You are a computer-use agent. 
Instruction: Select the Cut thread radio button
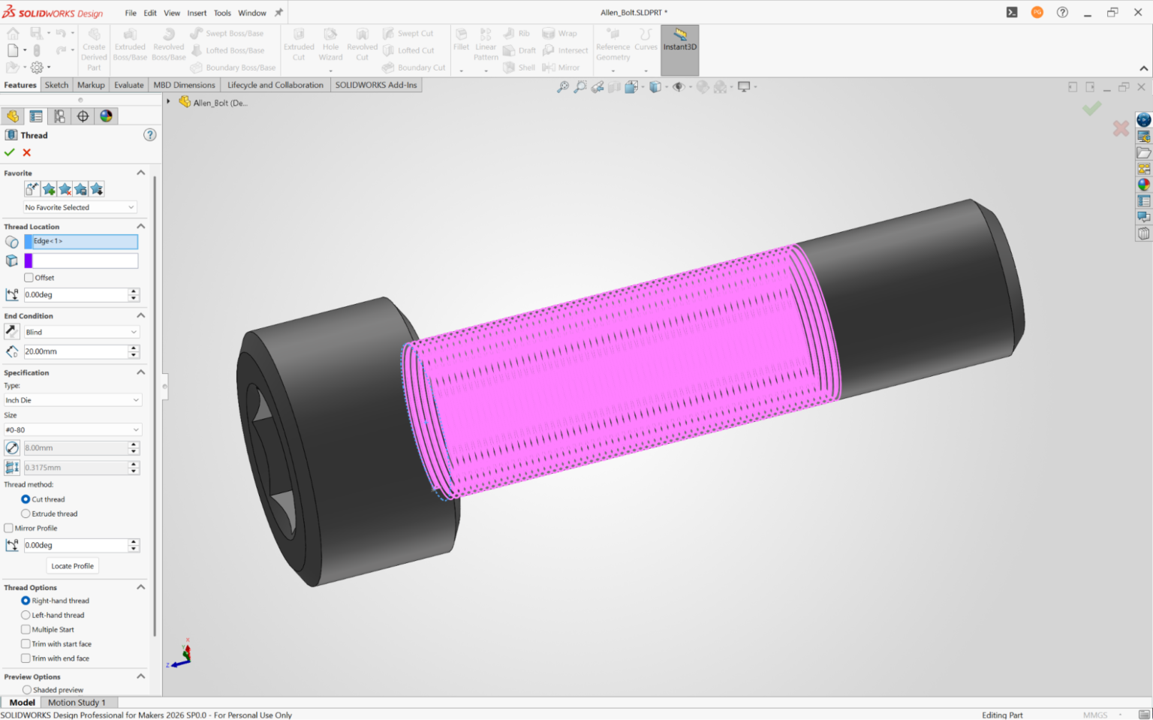pyautogui.click(x=26, y=499)
